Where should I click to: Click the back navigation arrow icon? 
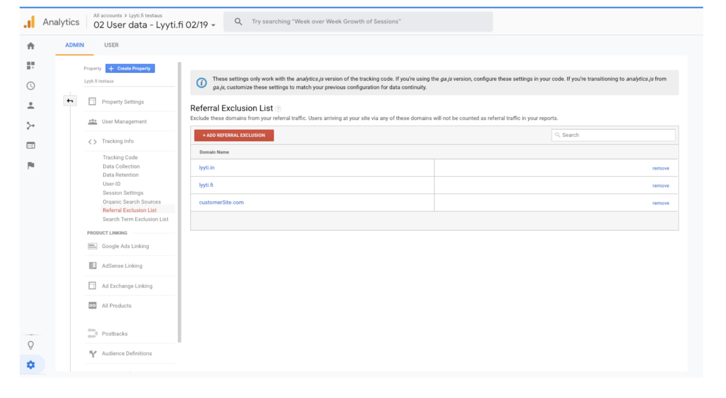(x=69, y=101)
